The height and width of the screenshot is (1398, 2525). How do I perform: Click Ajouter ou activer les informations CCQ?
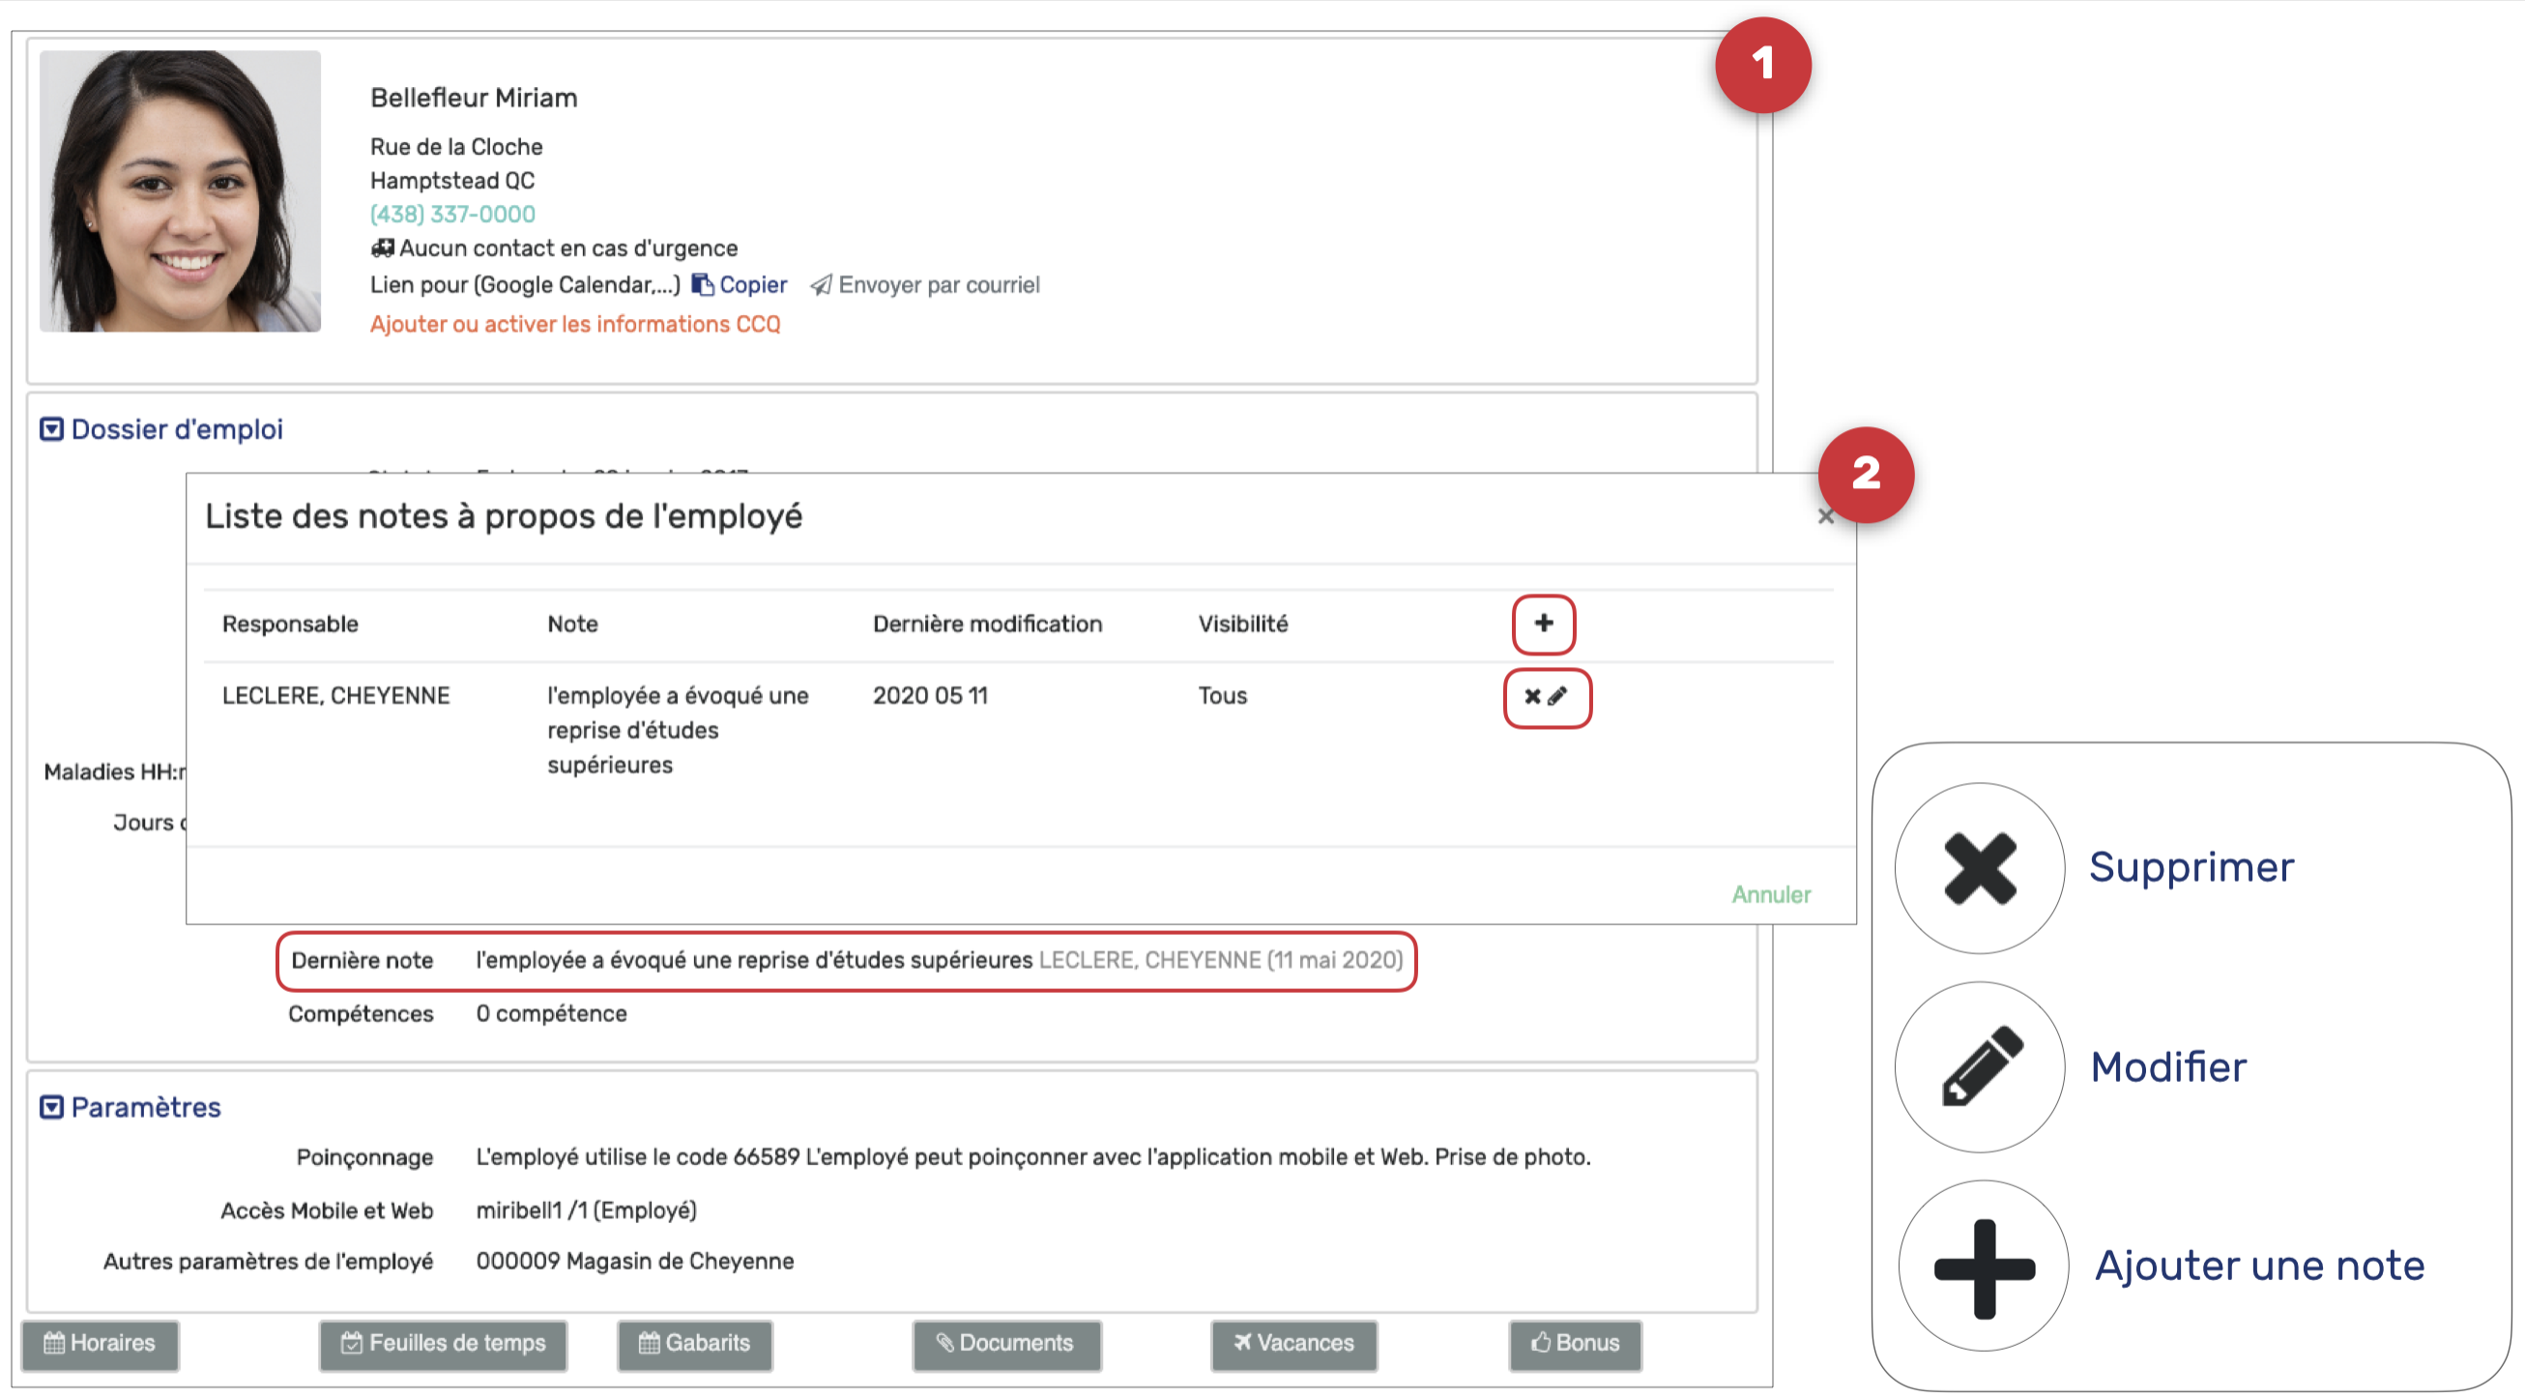pyautogui.click(x=574, y=325)
